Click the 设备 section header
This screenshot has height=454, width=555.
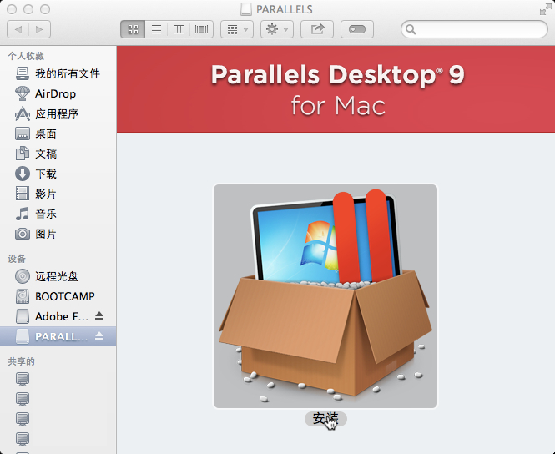pos(17,259)
